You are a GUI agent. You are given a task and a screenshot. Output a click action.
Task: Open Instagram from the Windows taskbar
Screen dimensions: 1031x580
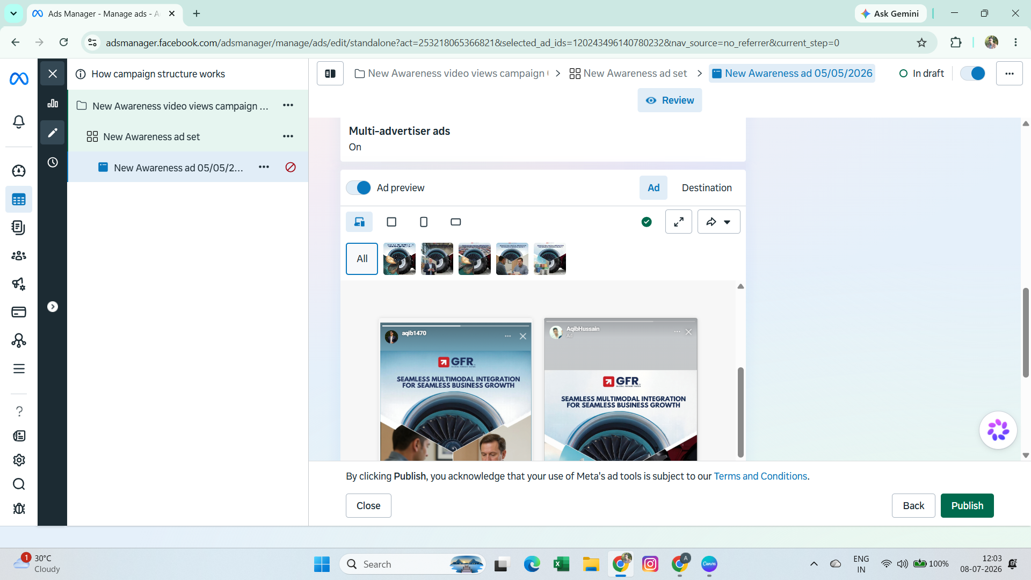(650, 564)
